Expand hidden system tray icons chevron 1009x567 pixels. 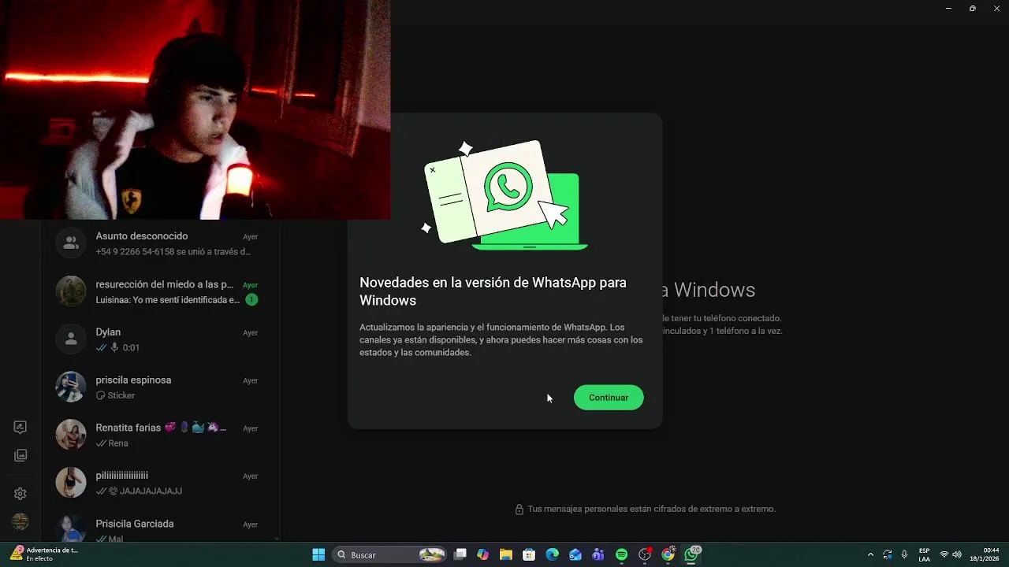[x=870, y=555]
